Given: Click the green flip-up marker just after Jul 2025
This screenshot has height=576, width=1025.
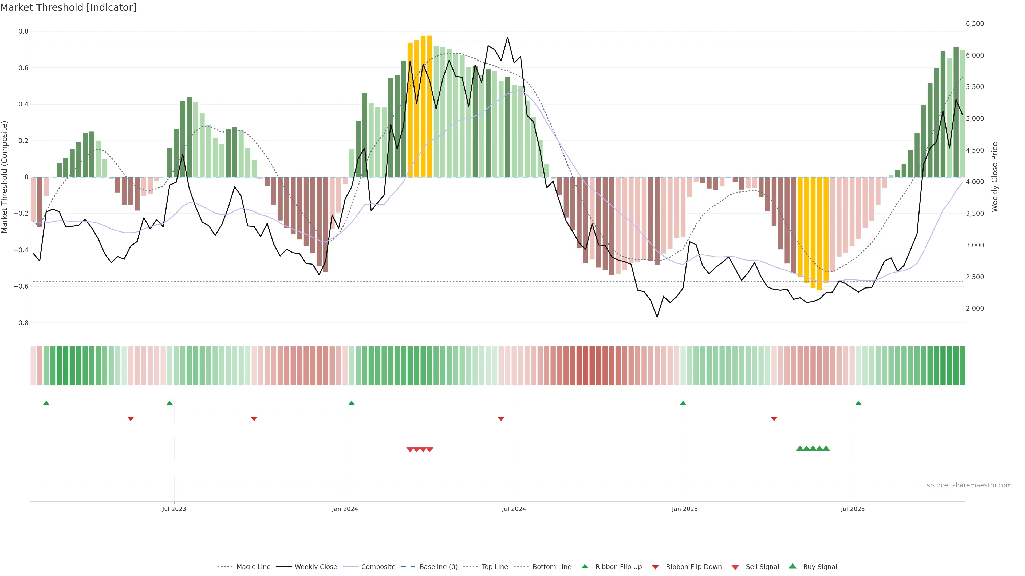Looking at the screenshot, I should tap(858, 403).
